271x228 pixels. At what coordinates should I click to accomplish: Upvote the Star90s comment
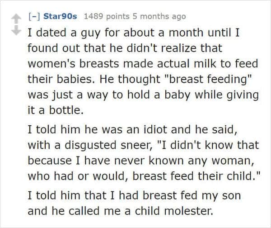tap(16, 19)
